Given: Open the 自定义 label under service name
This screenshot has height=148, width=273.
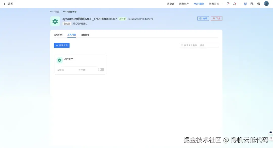Looking at the screenshot, I should tap(66, 24).
